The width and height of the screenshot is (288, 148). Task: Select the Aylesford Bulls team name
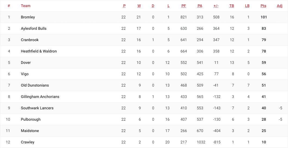(x=34, y=29)
